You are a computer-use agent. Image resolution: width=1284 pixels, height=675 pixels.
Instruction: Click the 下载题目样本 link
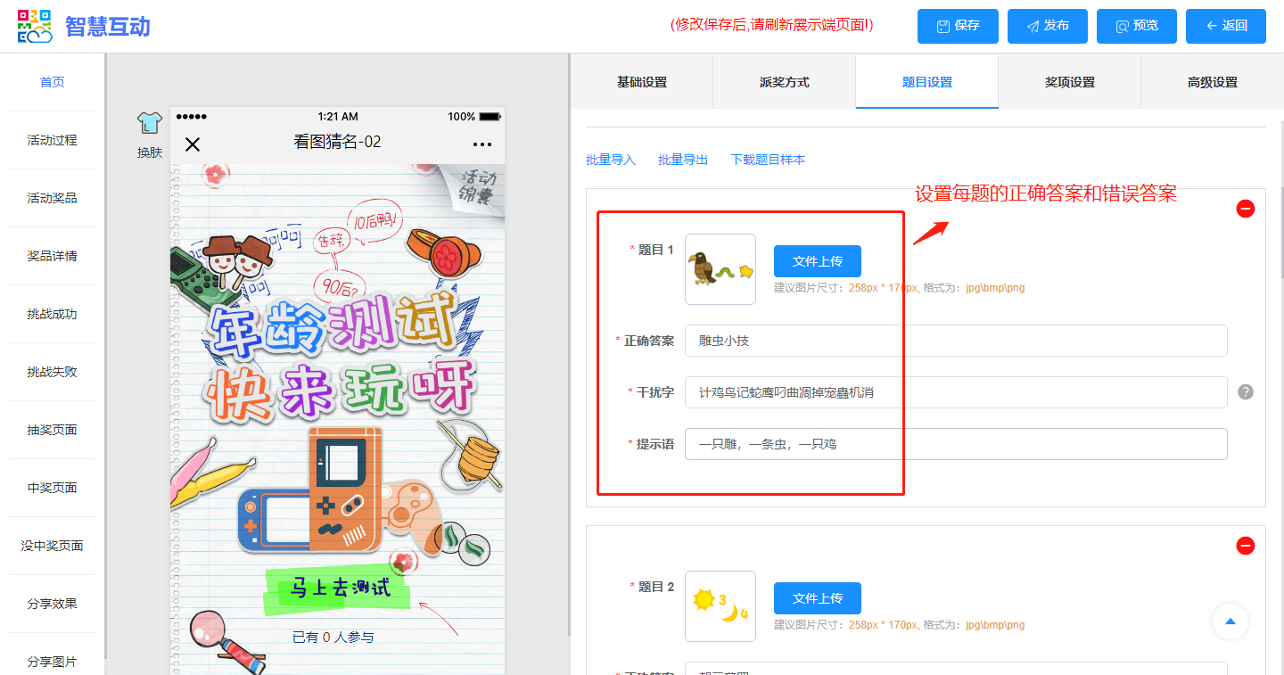pyautogui.click(x=767, y=160)
